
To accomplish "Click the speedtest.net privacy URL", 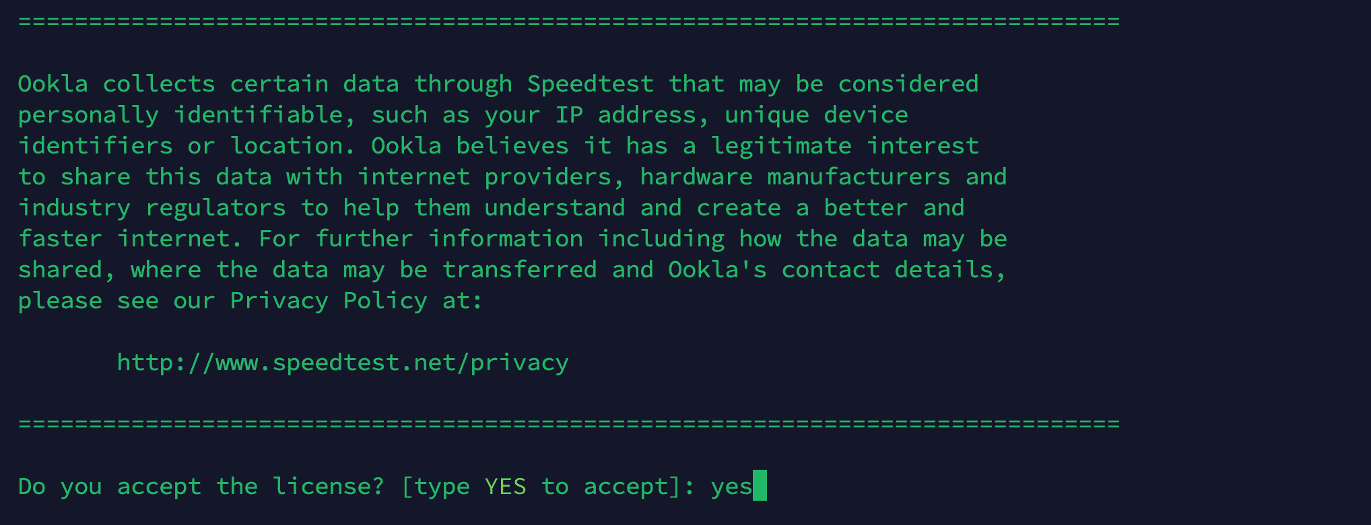I will coord(343,363).
